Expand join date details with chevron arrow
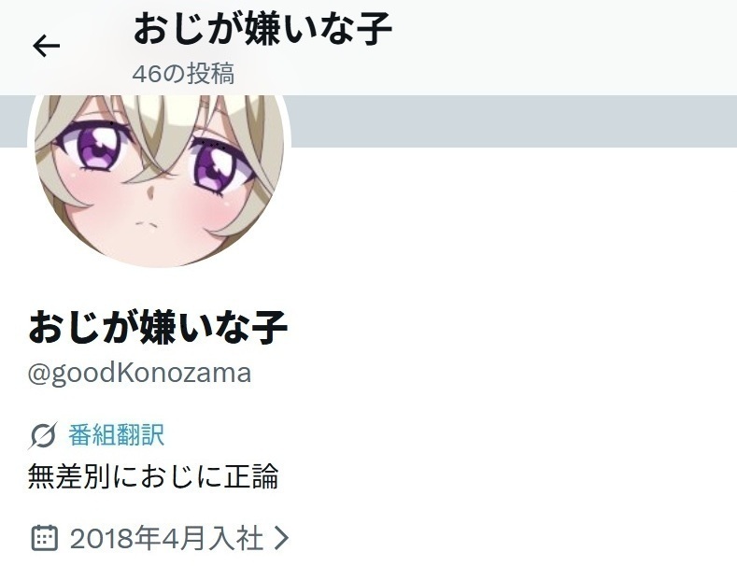 (x=281, y=537)
